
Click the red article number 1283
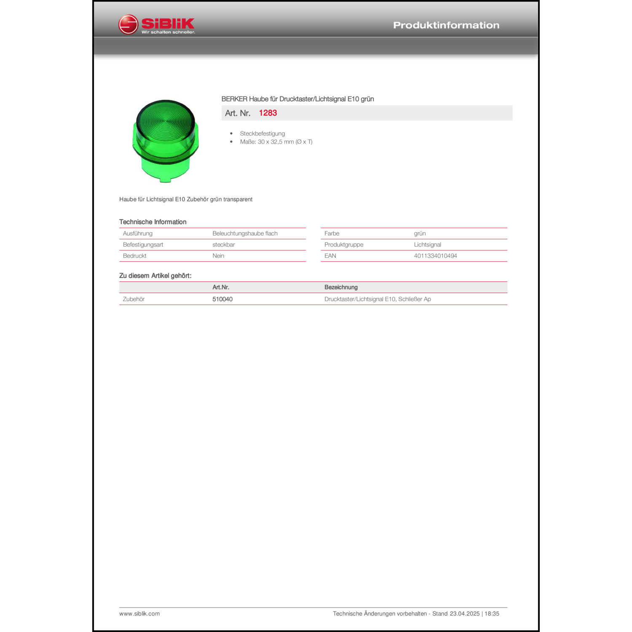[x=268, y=113]
